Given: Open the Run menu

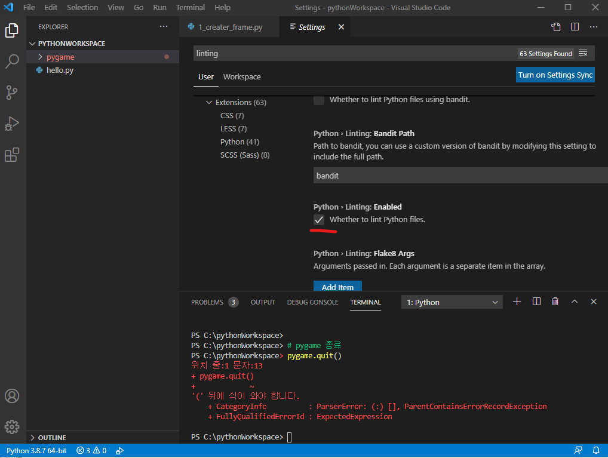Looking at the screenshot, I should (x=159, y=7).
